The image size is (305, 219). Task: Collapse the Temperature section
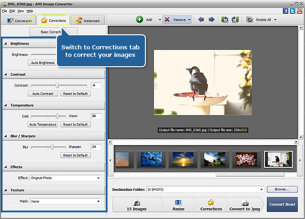6,105
